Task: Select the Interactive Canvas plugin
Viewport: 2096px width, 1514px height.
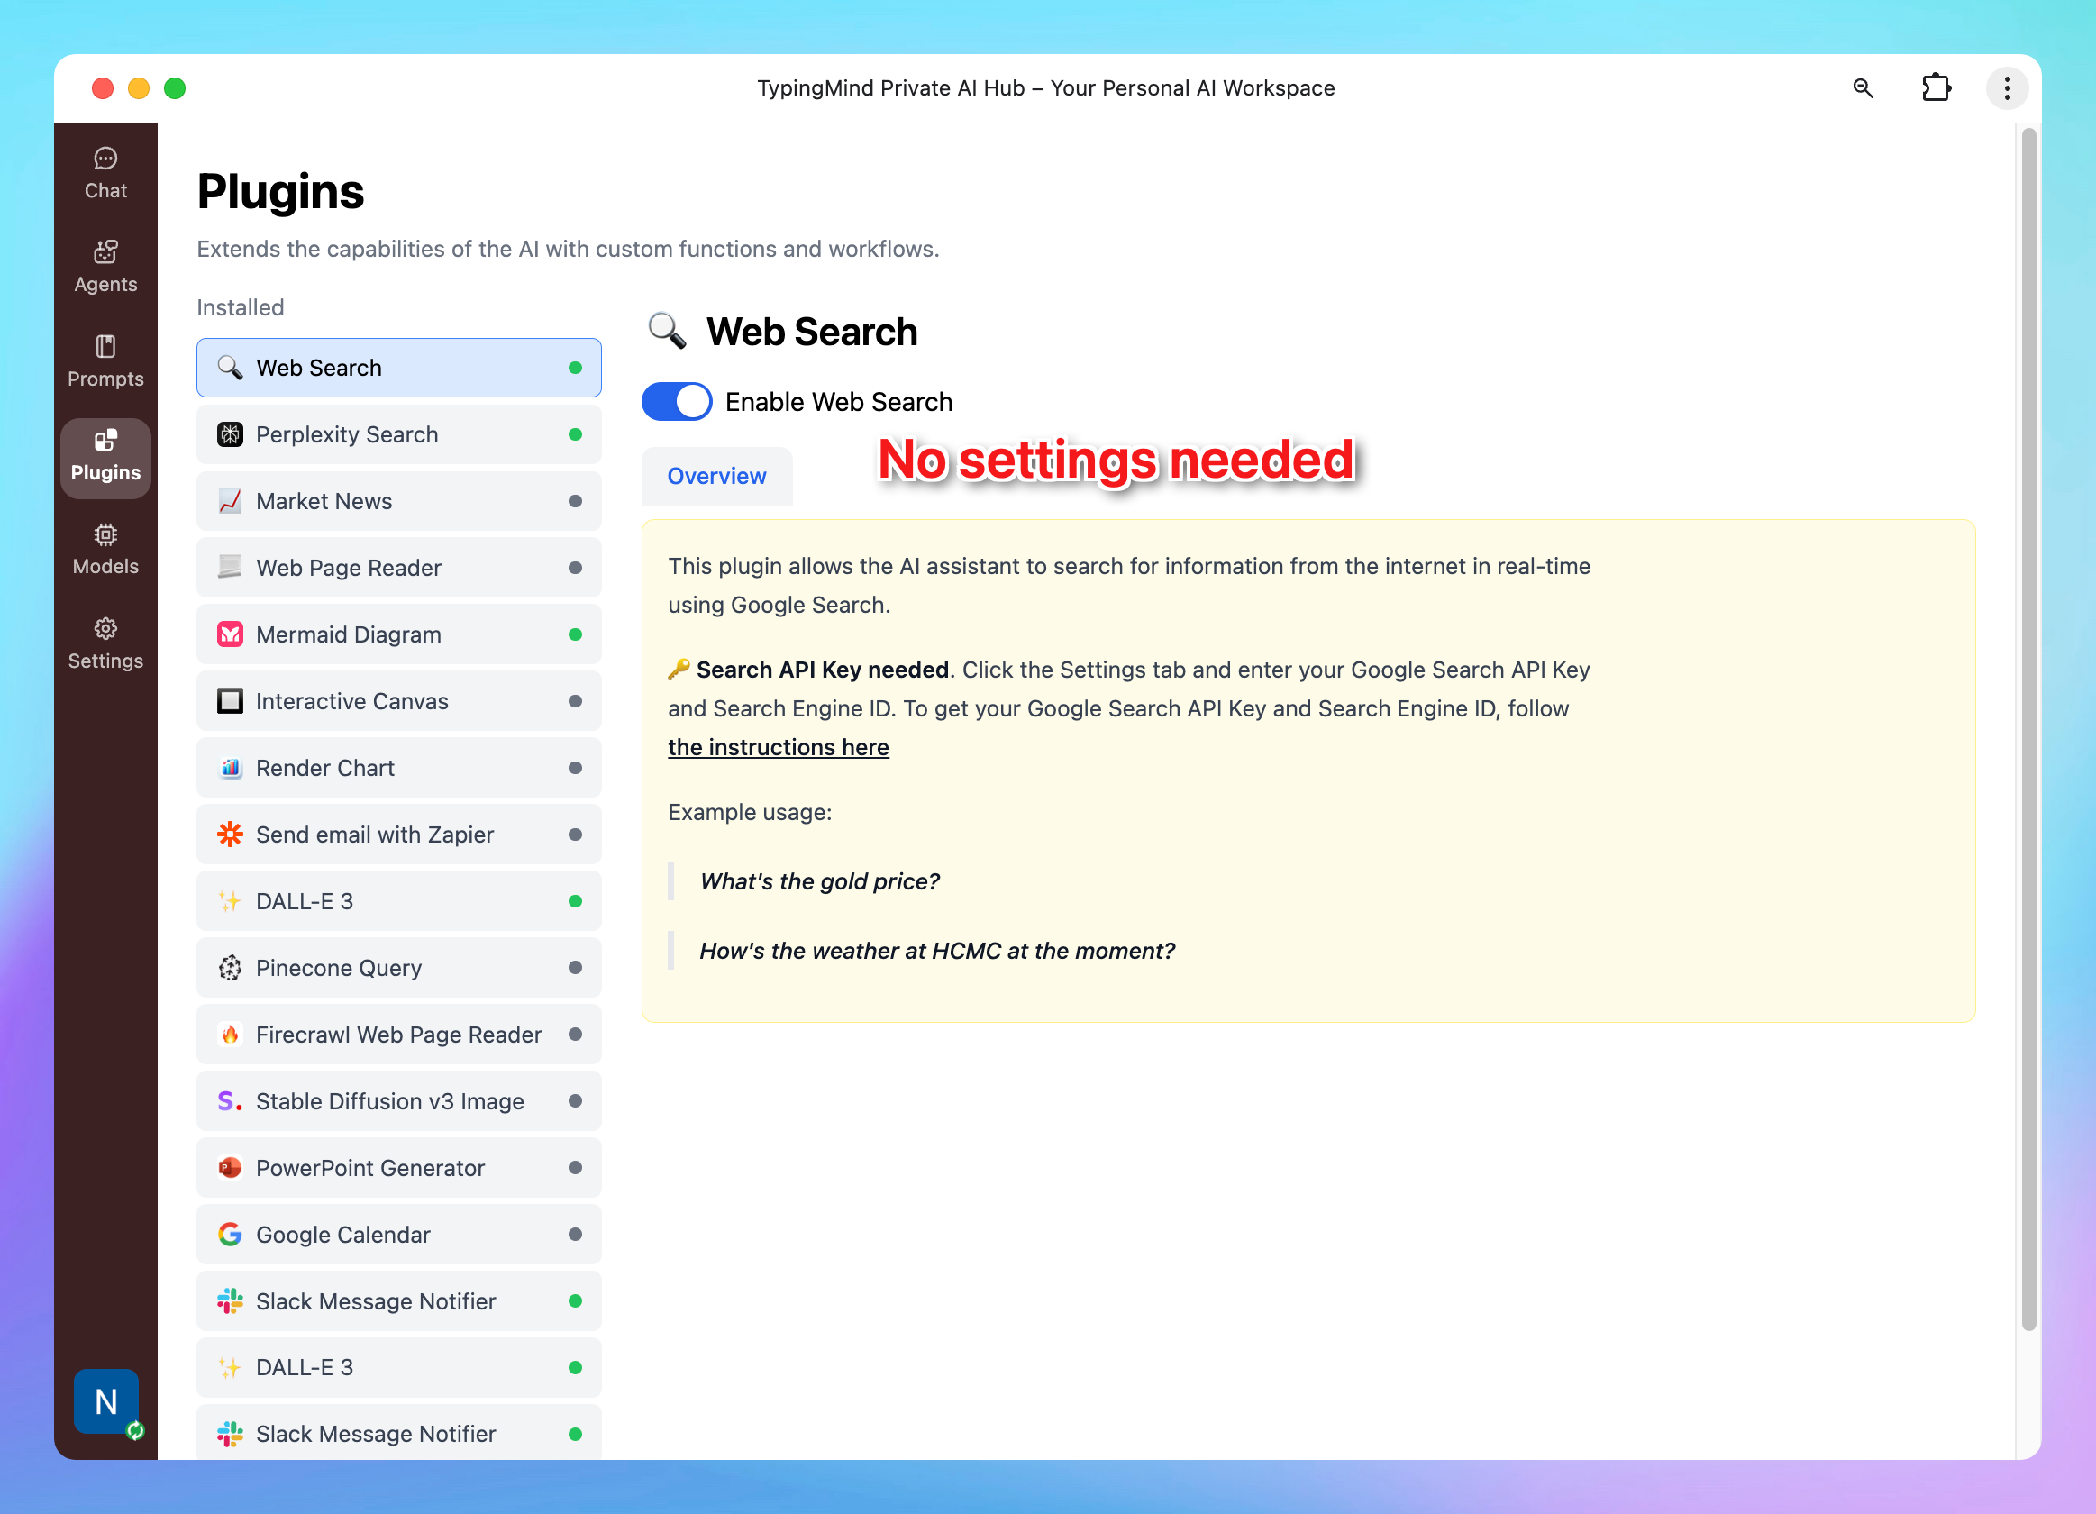Action: coord(398,700)
